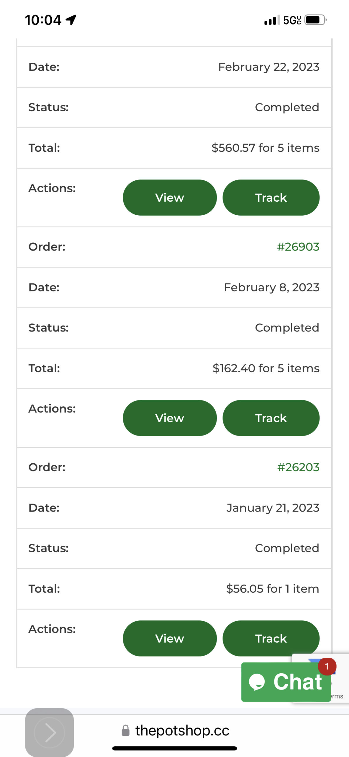This screenshot has height=757, width=349.
Task: Tap the 5G network indicator
Action: pos(292,20)
